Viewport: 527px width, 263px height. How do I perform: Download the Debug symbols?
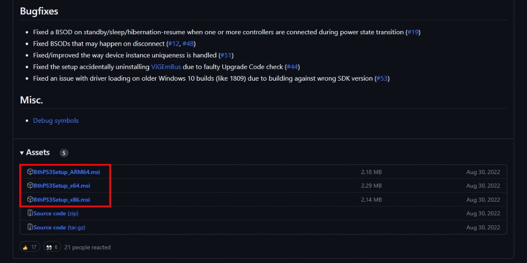click(x=56, y=120)
